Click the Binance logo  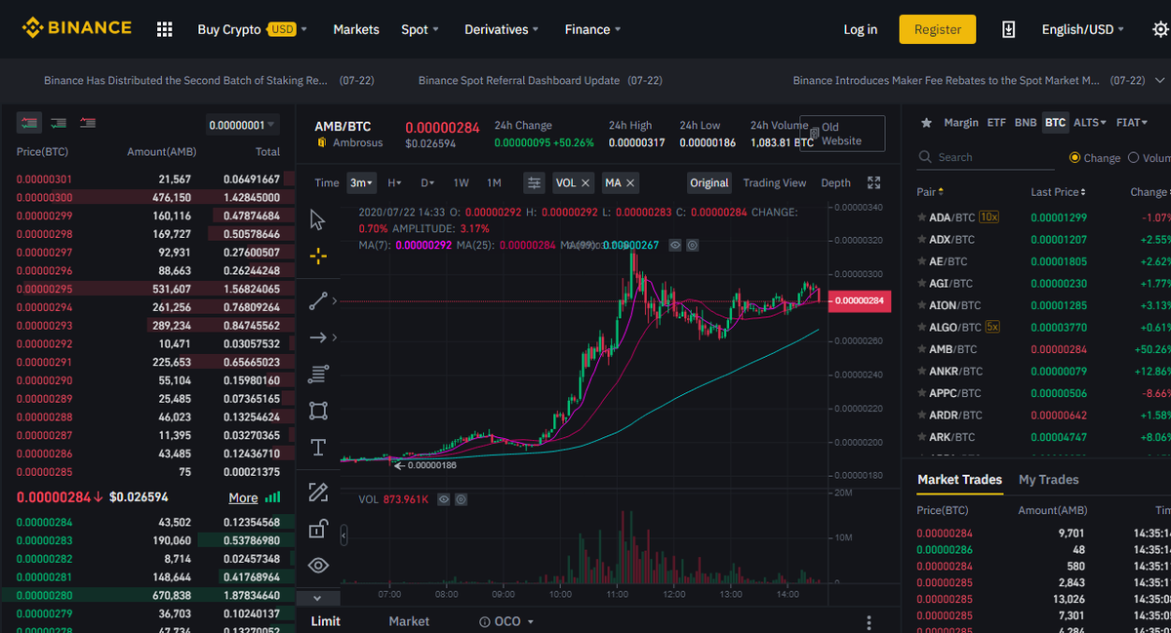coord(77,28)
